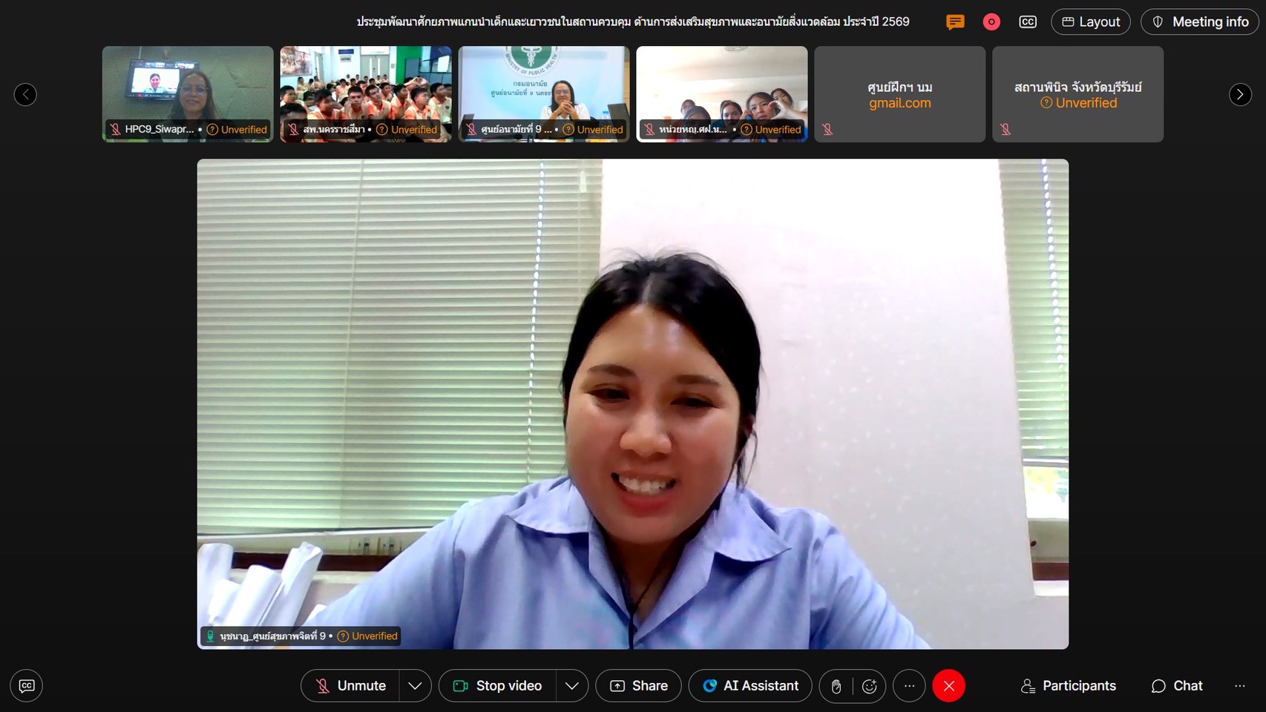
Task: Raise hand using hand icon
Action: point(836,686)
